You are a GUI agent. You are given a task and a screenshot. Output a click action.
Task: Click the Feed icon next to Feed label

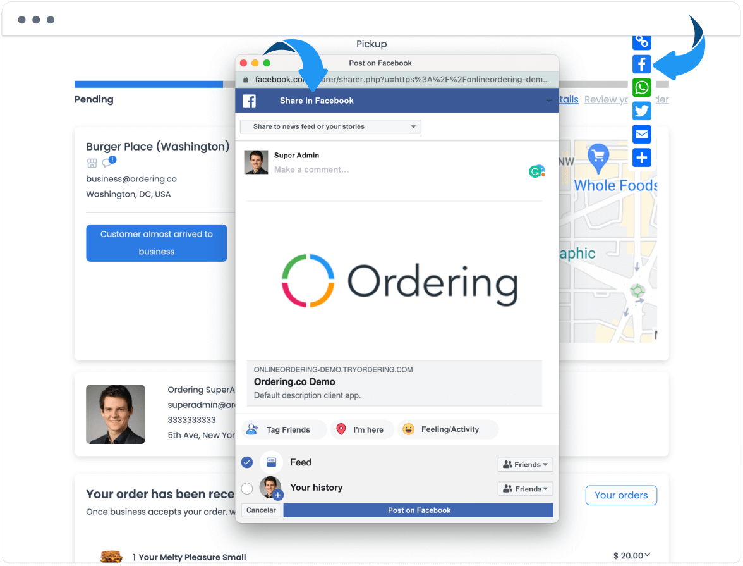[271, 462]
